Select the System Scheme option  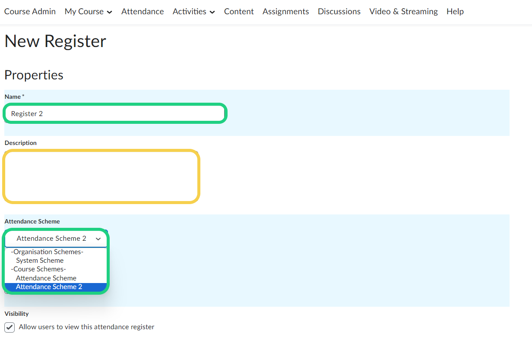point(40,261)
